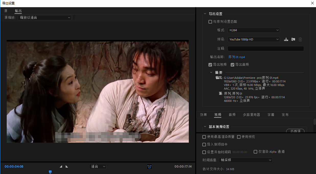Click in the comments input field

[266, 49]
